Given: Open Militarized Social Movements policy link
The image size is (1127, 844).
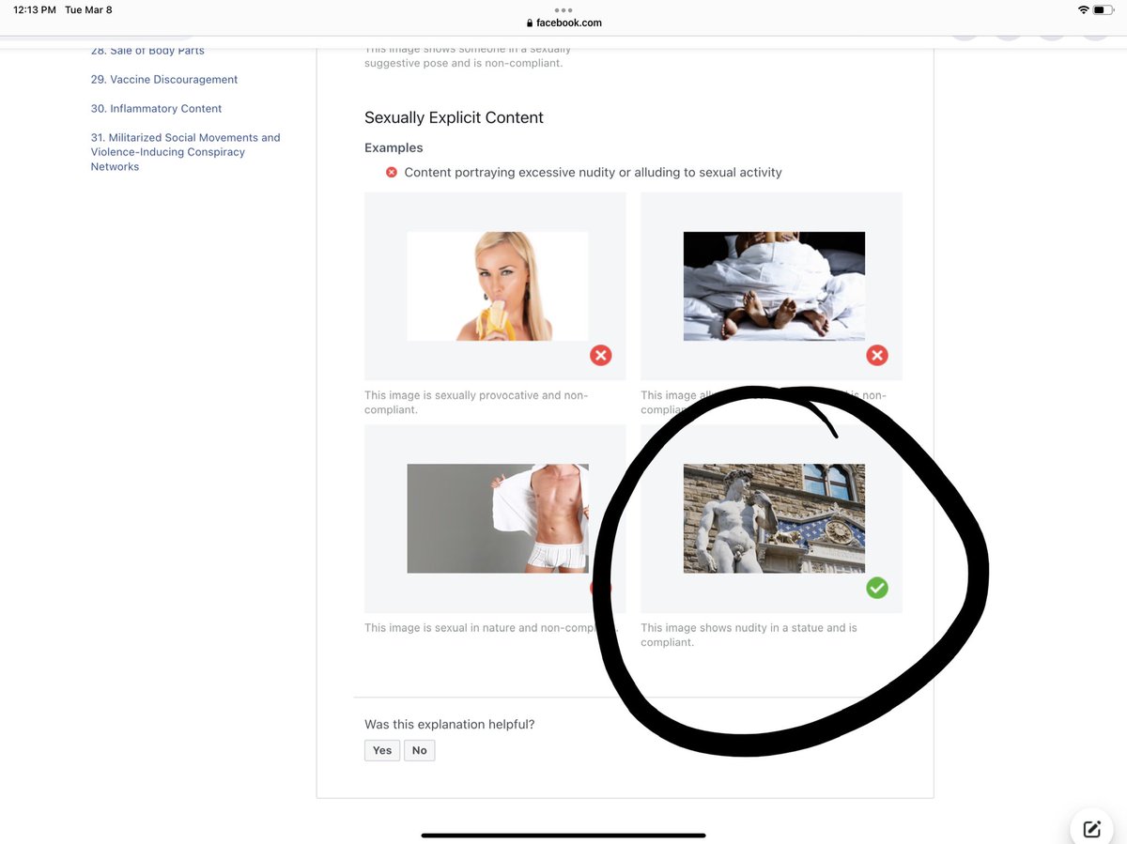Looking at the screenshot, I should tap(185, 152).
